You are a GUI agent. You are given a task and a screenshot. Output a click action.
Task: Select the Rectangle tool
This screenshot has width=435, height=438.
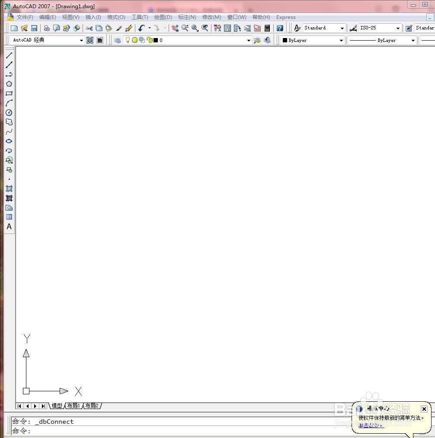click(9, 93)
